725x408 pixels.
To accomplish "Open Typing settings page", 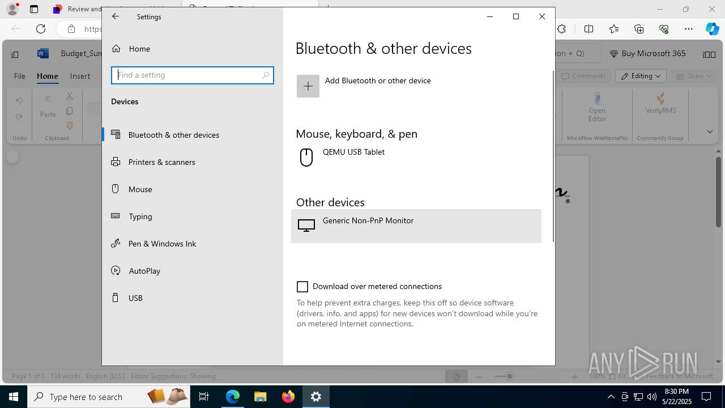I will coord(193,216).
